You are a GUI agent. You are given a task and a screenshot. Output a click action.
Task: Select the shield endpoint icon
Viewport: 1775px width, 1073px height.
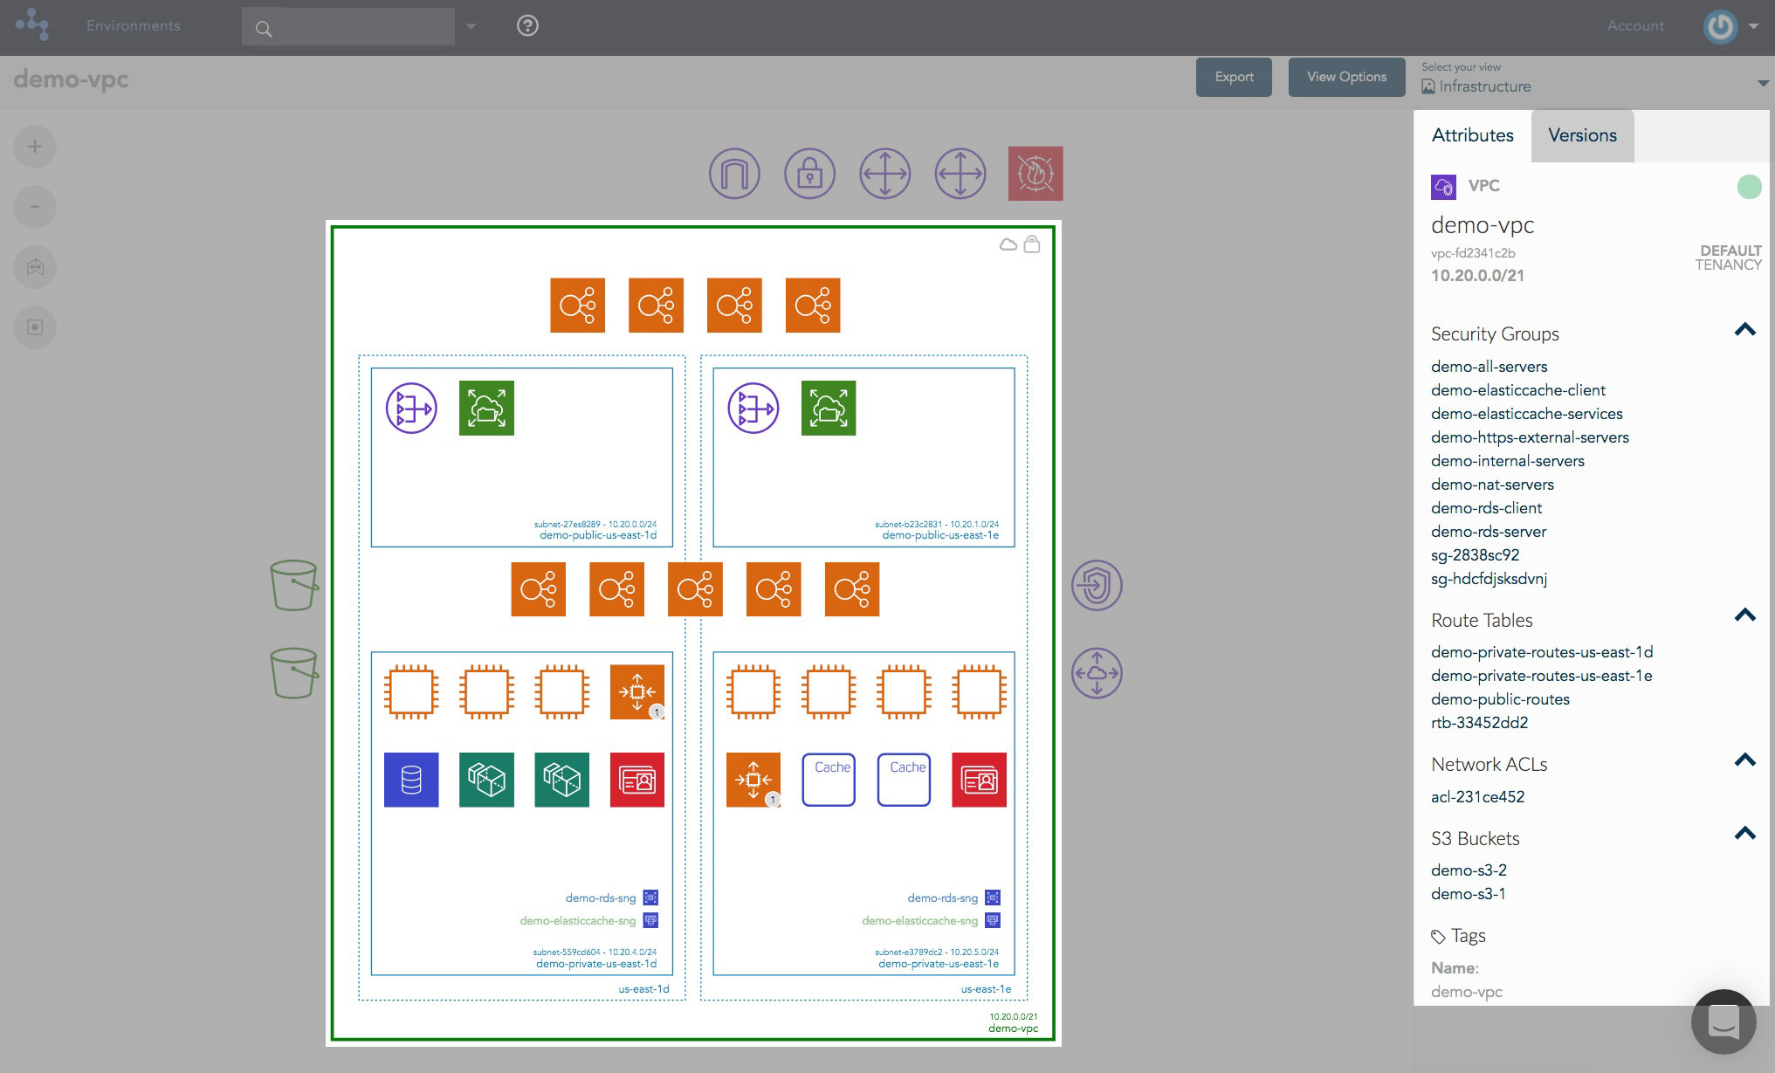coord(1097,585)
